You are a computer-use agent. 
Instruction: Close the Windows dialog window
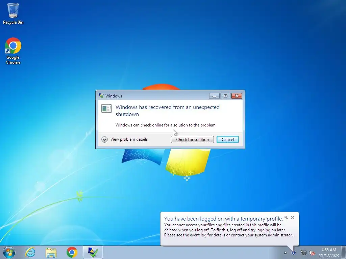coord(237,96)
